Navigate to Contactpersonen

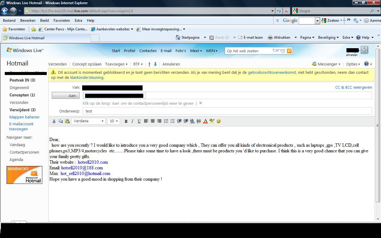pos(24,152)
